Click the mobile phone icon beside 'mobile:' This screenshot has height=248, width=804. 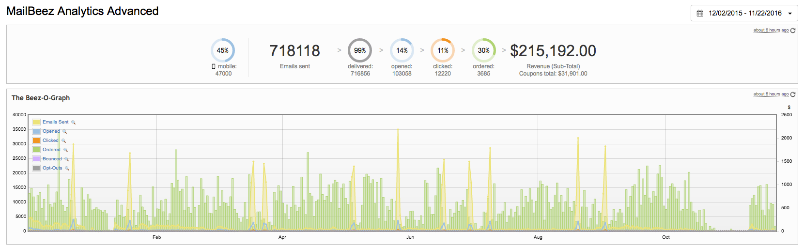[214, 66]
